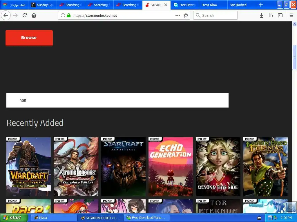The width and height of the screenshot is (297, 222).
Task: Open the orange-haired girl with glasses cover
Action: [76, 206]
